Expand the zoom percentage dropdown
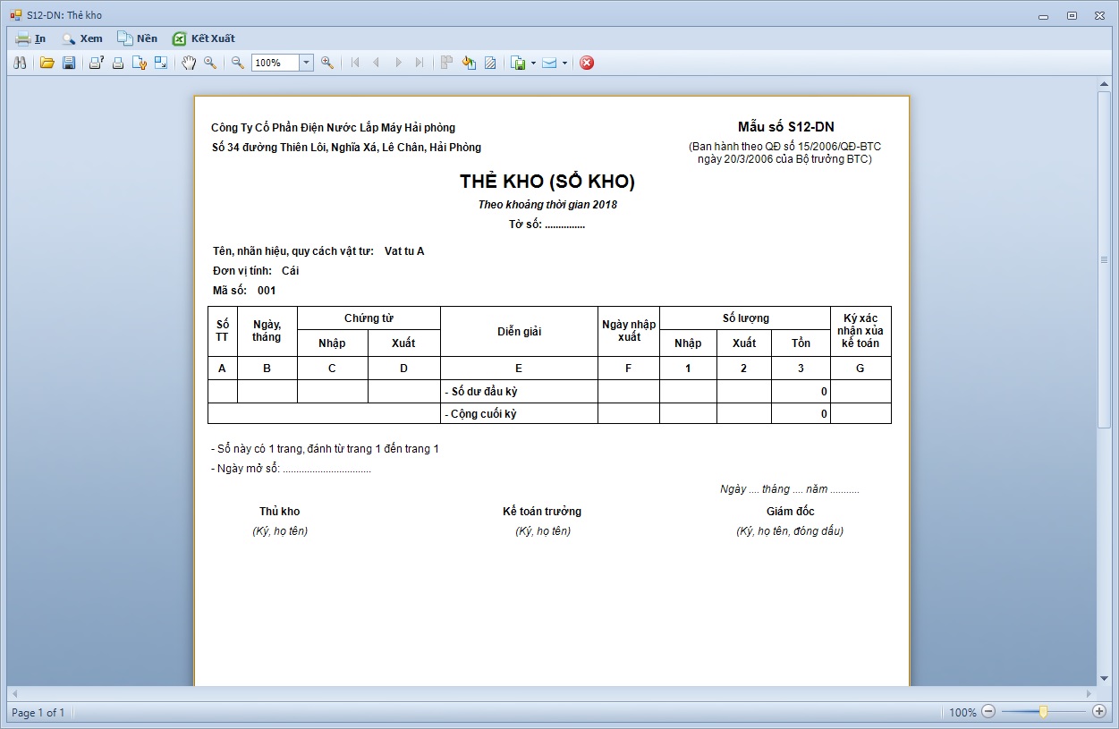The height and width of the screenshot is (729, 1119). pyautogui.click(x=306, y=63)
